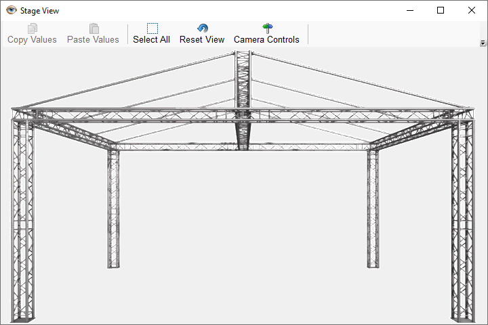The height and width of the screenshot is (325, 488).
Task: Expand the toolbar overflow arrow
Action: point(483,43)
